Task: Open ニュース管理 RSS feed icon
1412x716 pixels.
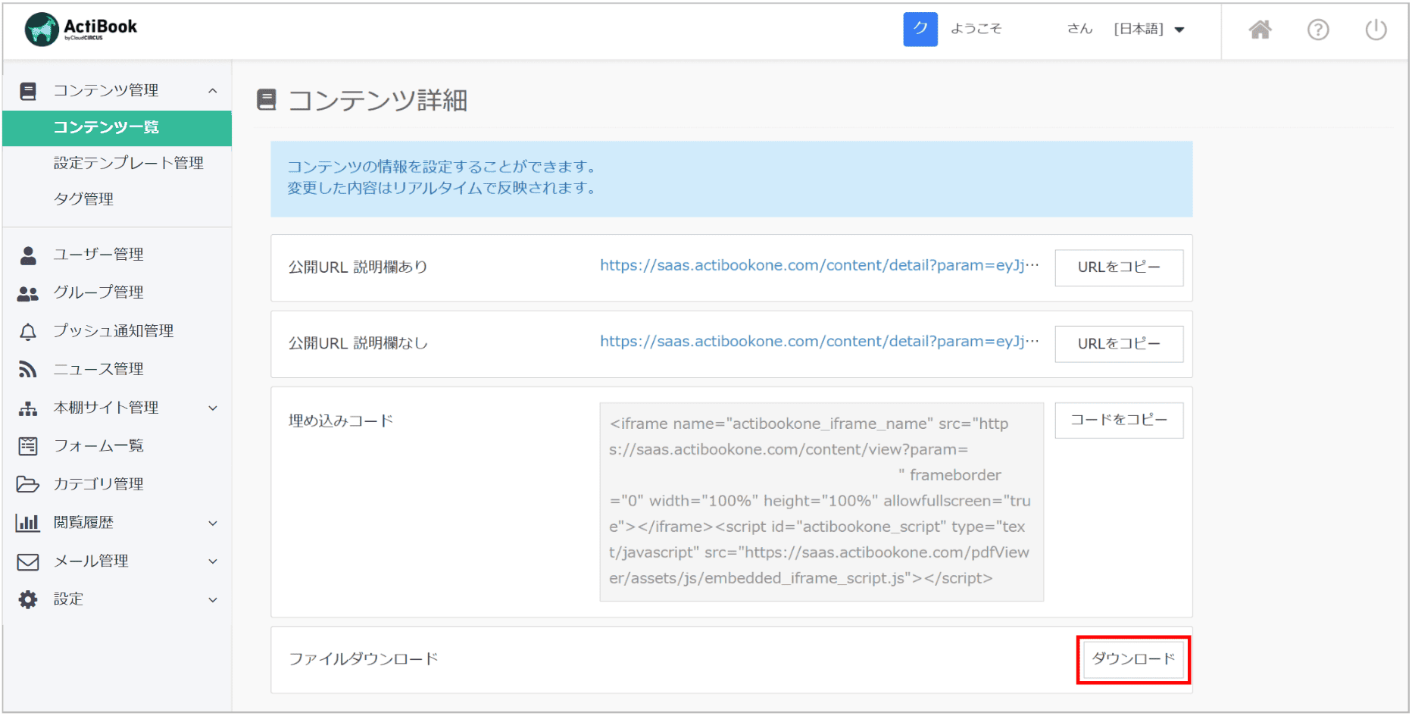Action: point(28,369)
